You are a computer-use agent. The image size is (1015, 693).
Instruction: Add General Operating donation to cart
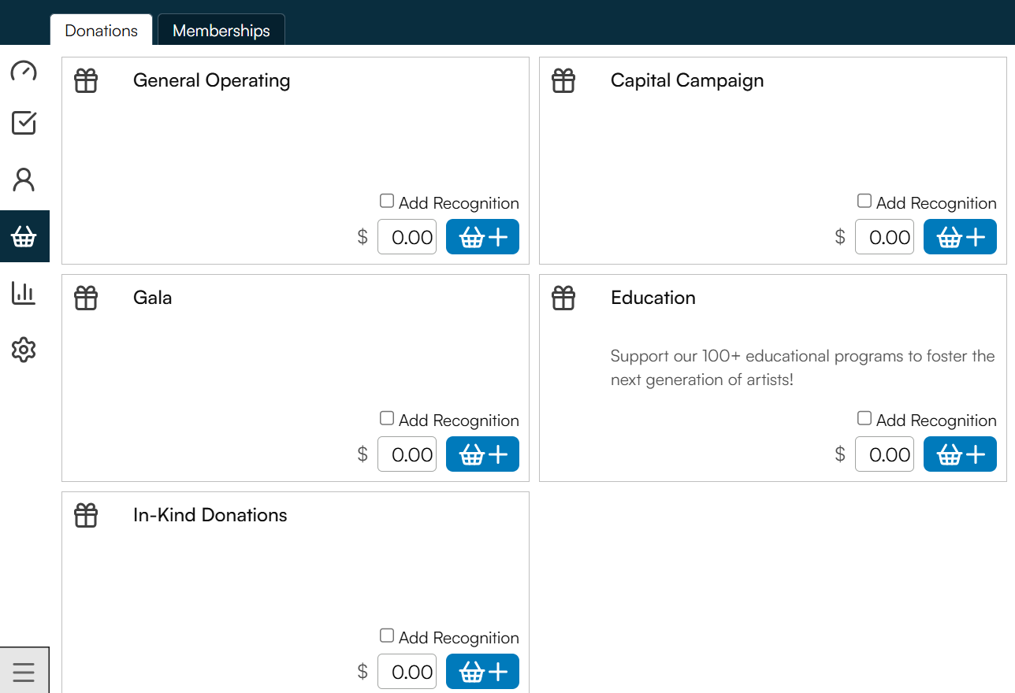tap(482, 237)
